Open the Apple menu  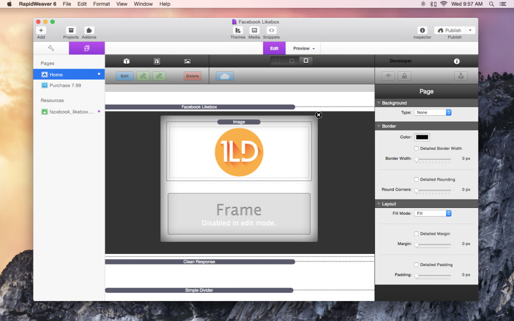click(x=9, y=4)
